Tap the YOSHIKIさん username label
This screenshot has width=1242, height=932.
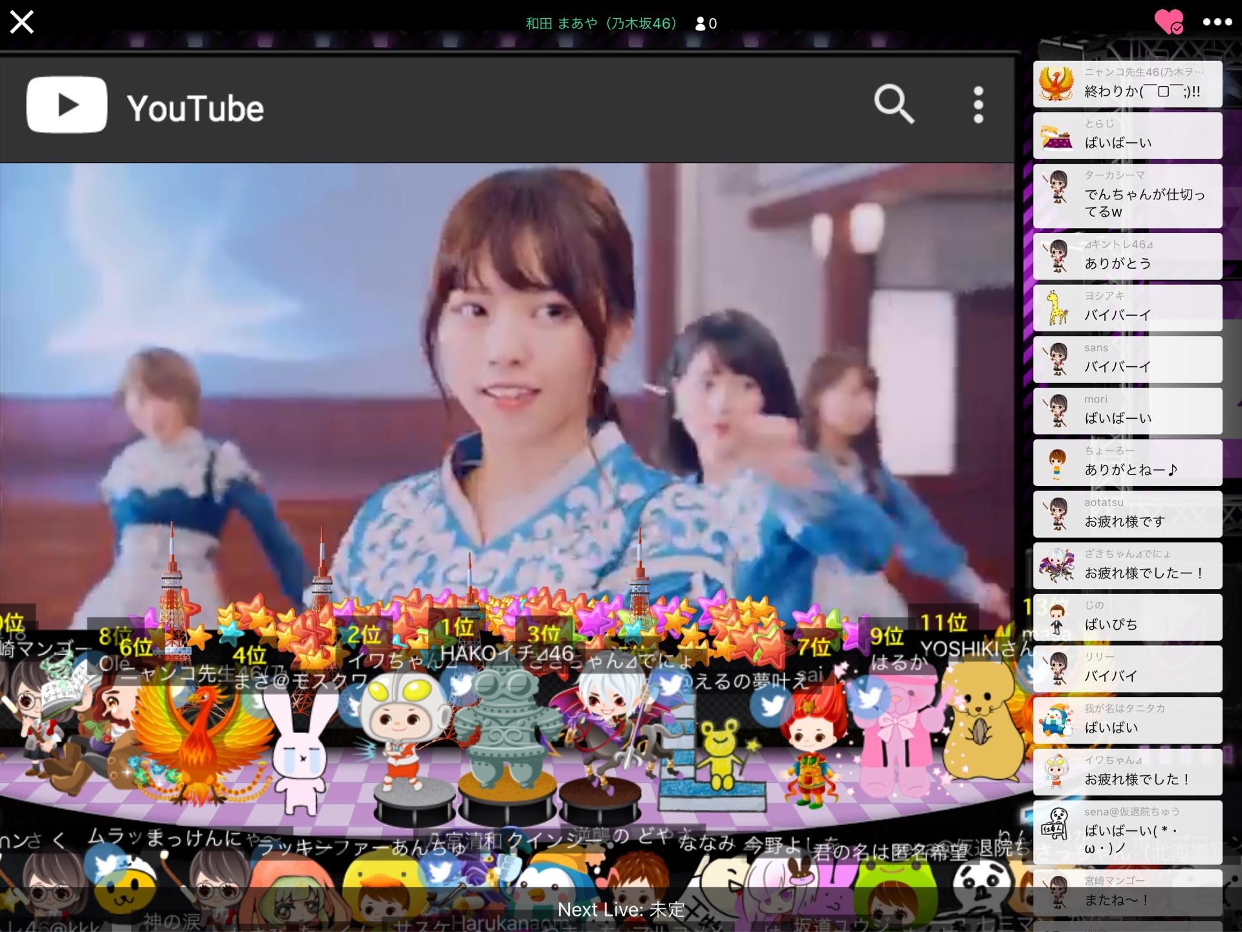(x=975, y=648)
